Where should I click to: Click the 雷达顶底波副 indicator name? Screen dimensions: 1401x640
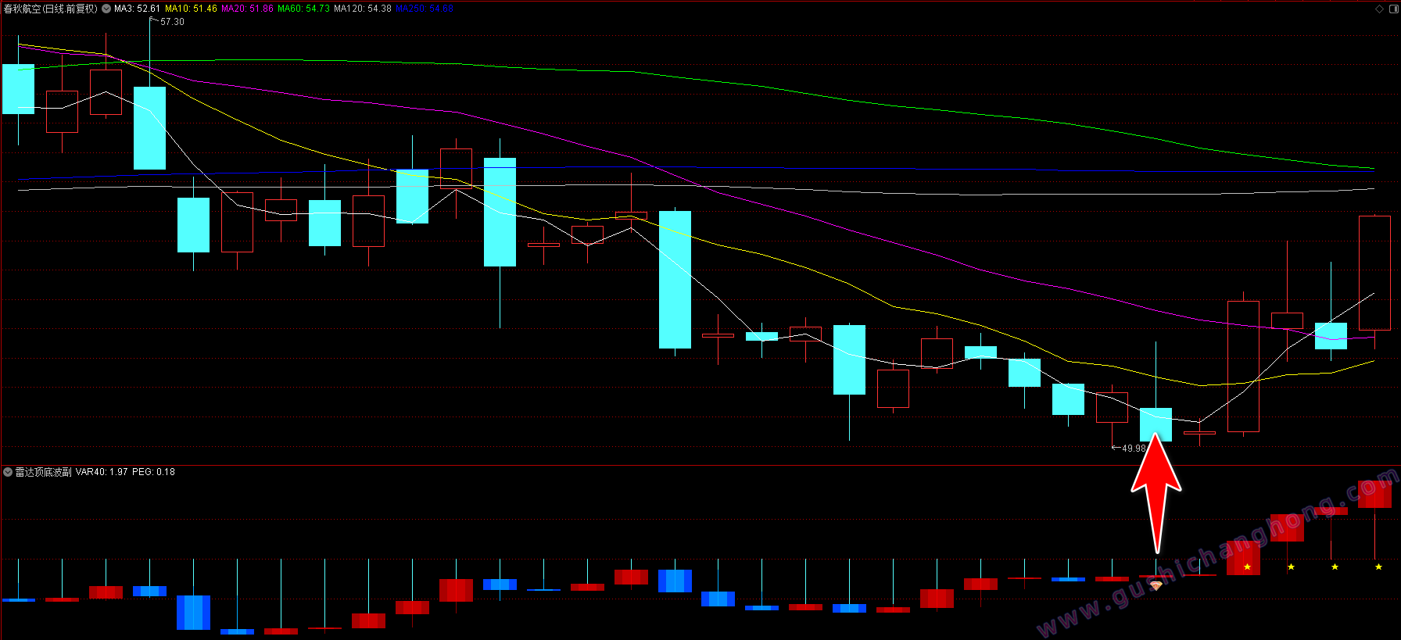coord(44,472)
